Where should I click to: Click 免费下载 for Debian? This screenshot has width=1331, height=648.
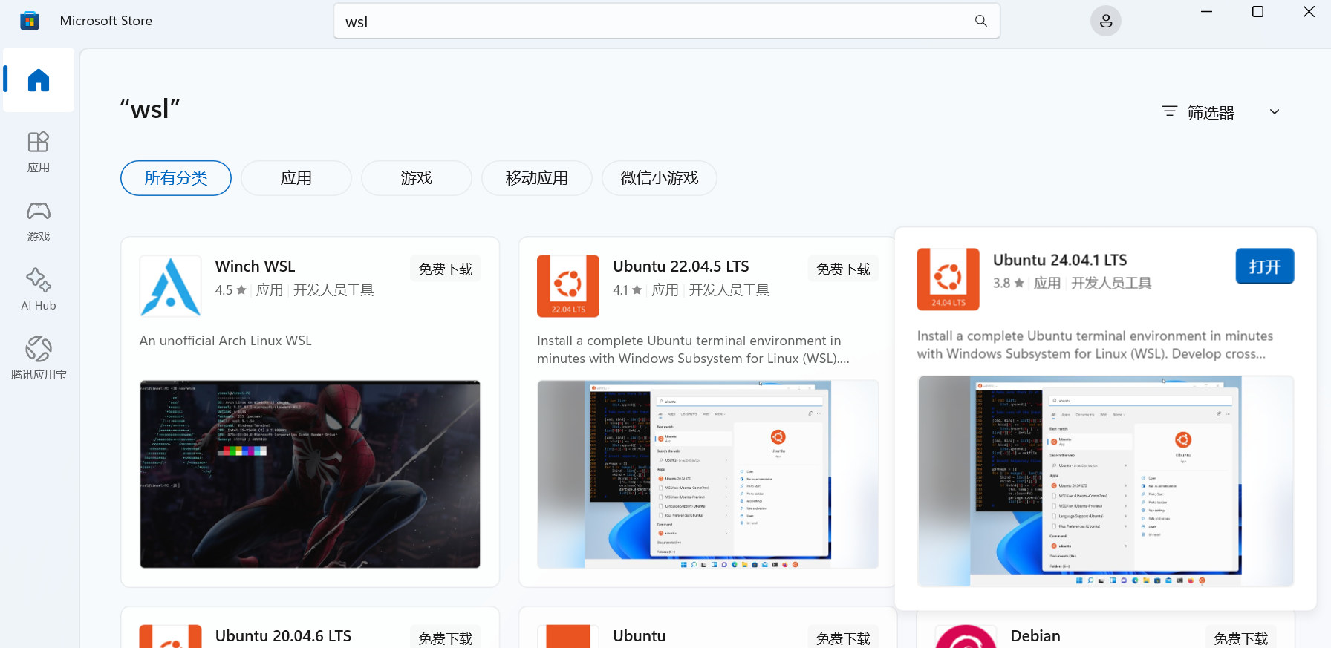1241,638
